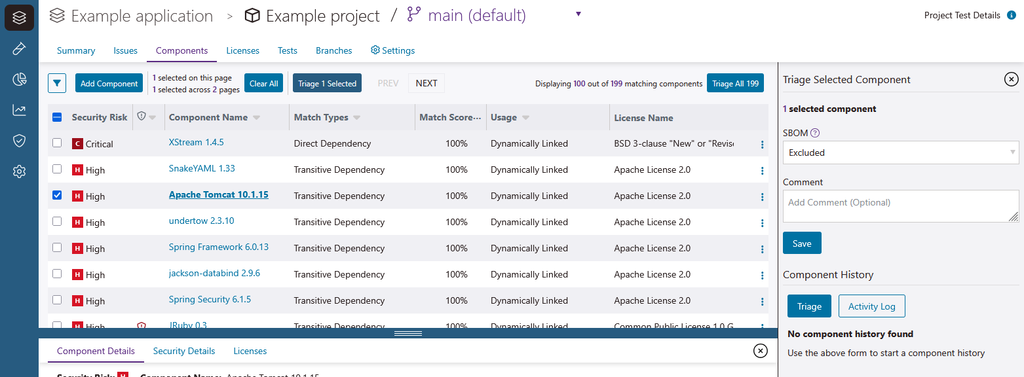1024x377 pixels.
Task: Select the trend chart icon in left sidebar
Action: (18, 109)
